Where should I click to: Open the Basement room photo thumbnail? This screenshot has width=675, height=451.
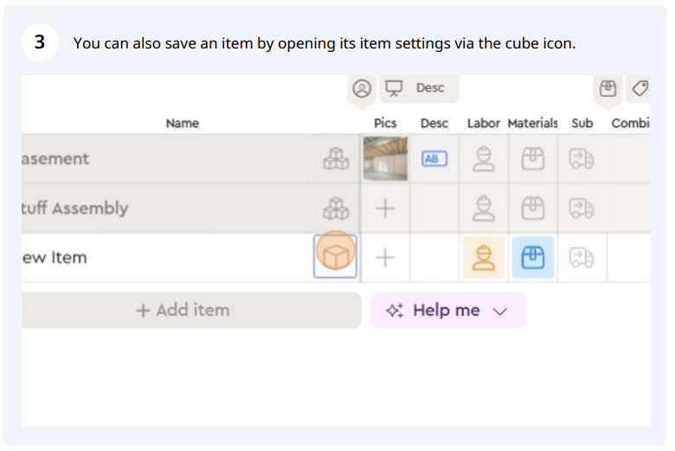385,158
